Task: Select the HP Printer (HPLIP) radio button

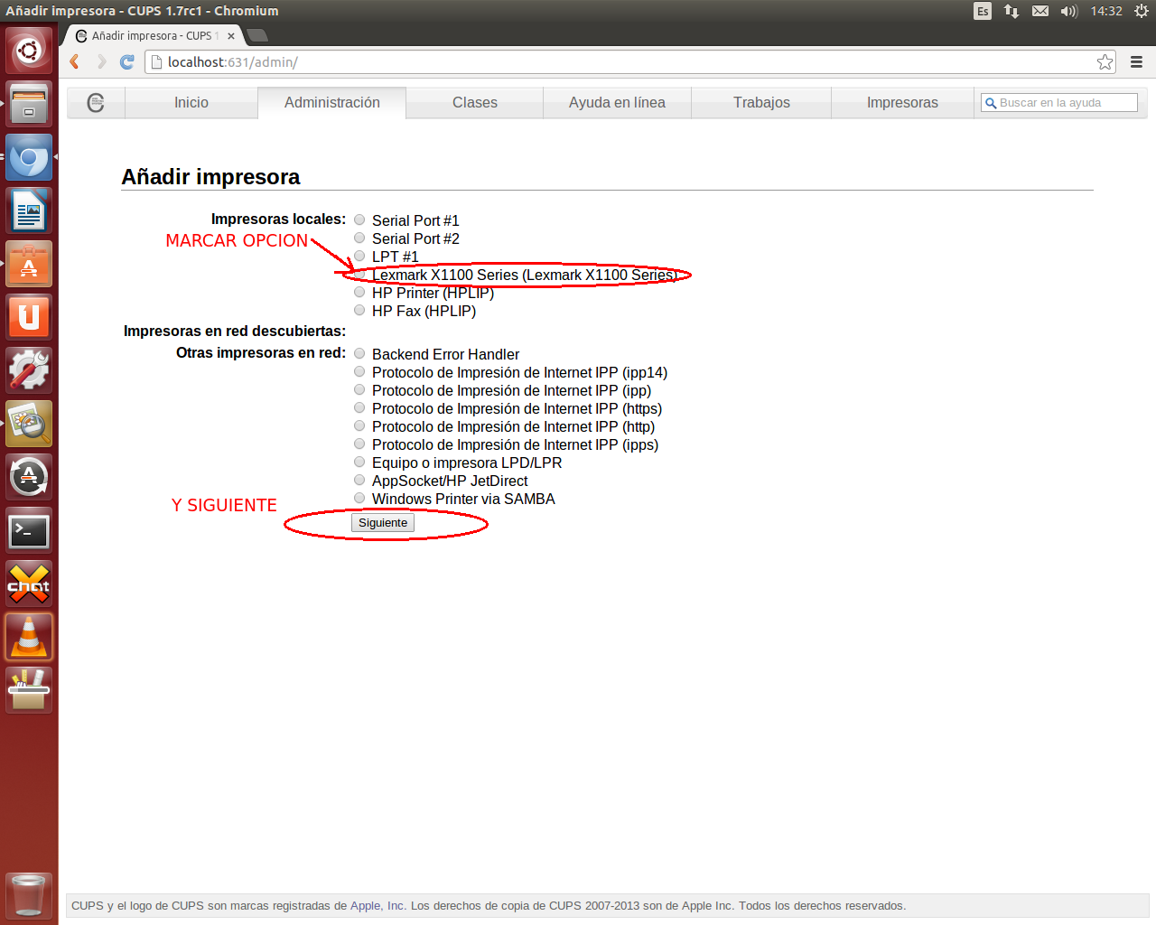Action: click(x=359, y=292)
